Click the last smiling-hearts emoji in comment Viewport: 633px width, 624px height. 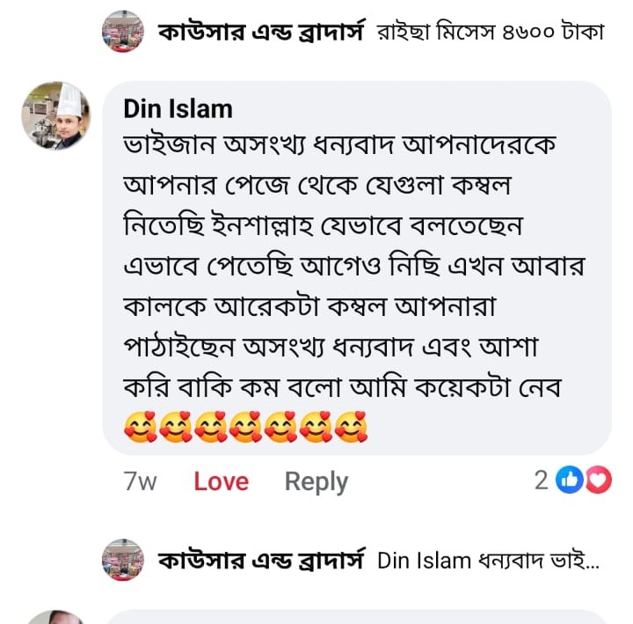pos(351,430)
